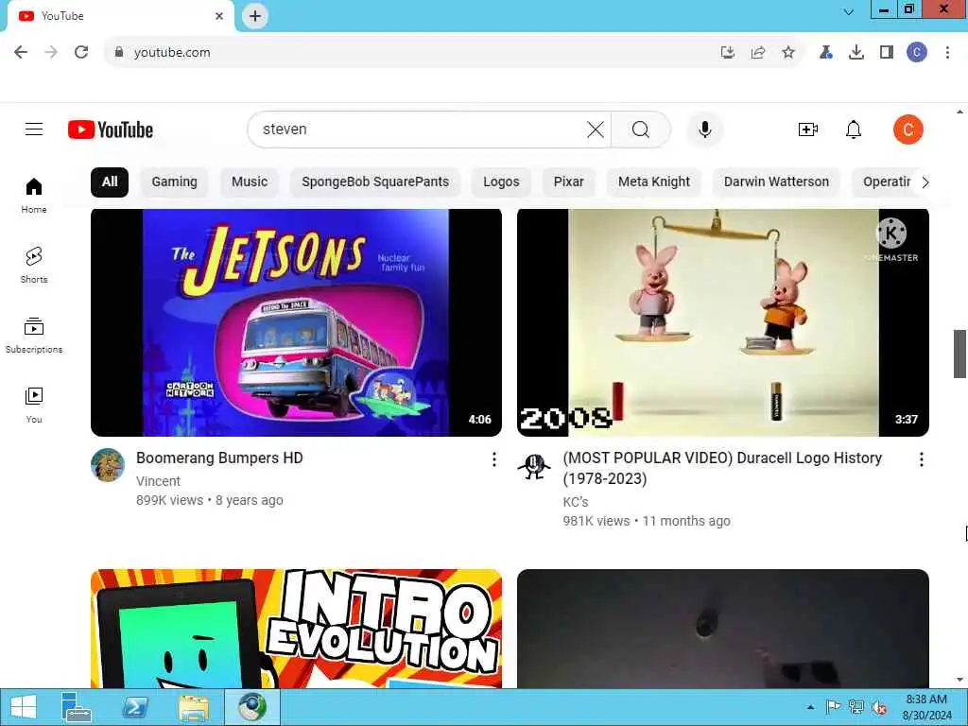The height and width of the screenshot is (726, 968).
Task: Launch PowerShell from the taskbar
Action: [135, 707]
